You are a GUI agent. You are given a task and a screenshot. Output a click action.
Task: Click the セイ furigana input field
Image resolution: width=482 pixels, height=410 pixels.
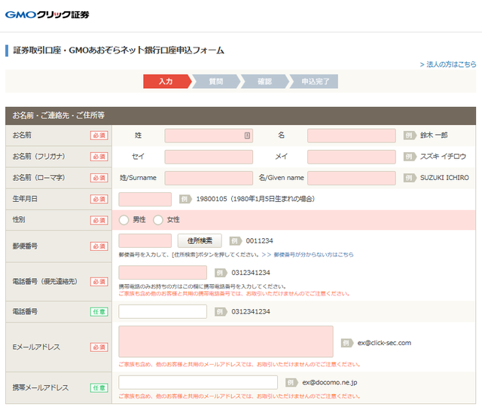click(x=209, y=157)
